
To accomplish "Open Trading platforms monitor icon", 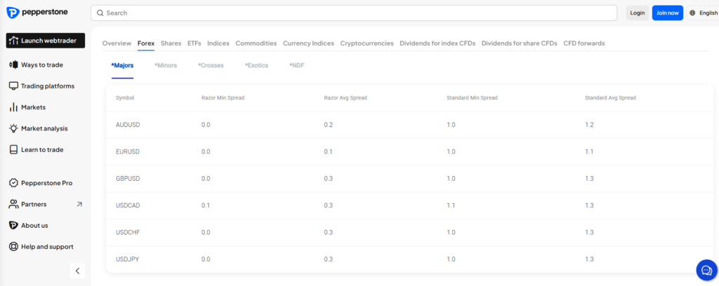I will pyautogui.click(x=13, y=86).
